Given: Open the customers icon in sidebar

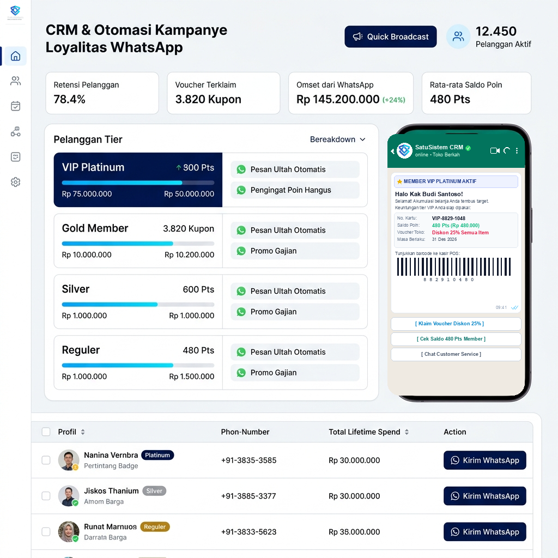Looking at the screenshot, I should coord(15,81).
